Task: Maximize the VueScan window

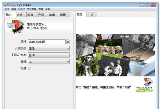Action: tap(147, 5)
